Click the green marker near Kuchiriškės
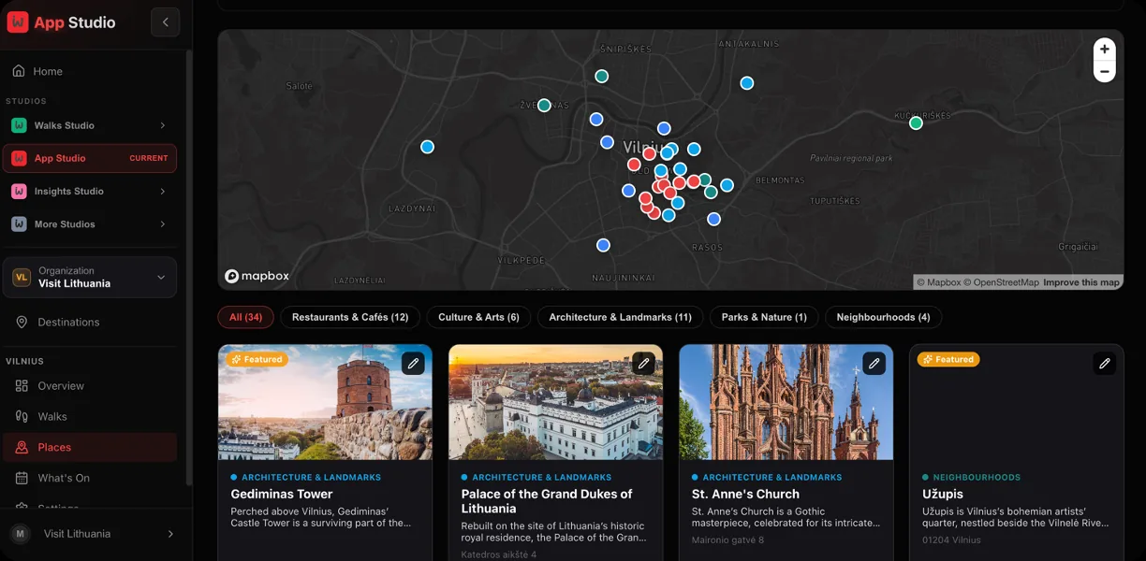Screen dimensions: 1146x561 click(916, 122)
